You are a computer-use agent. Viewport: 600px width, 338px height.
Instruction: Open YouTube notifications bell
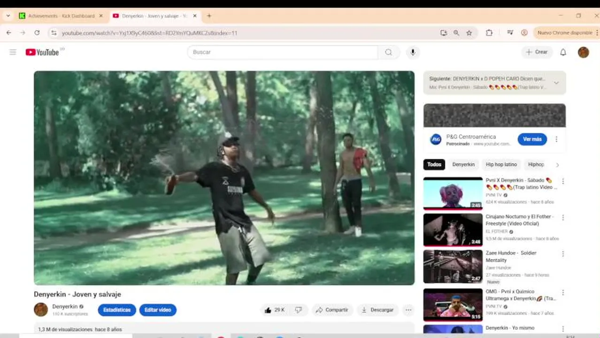pyautogui.click(x=563, y=52)
